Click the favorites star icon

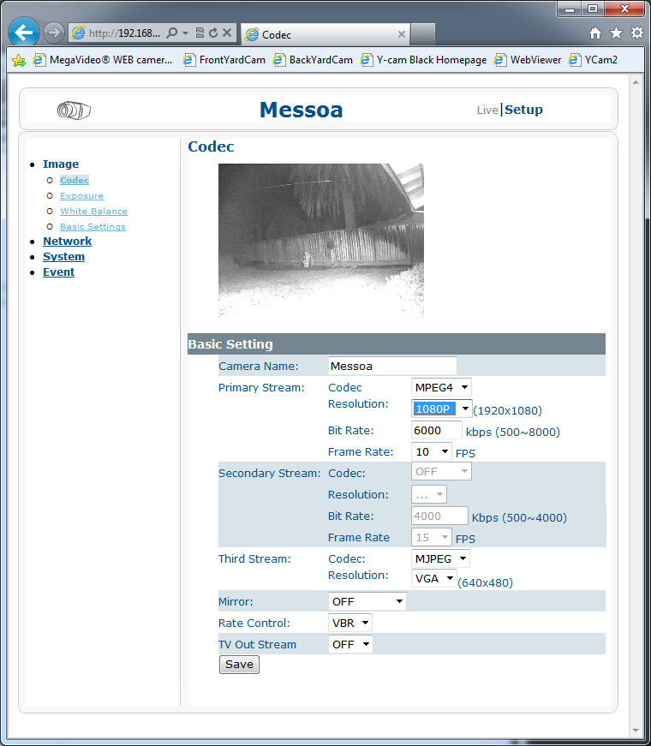tap(616, 33)
